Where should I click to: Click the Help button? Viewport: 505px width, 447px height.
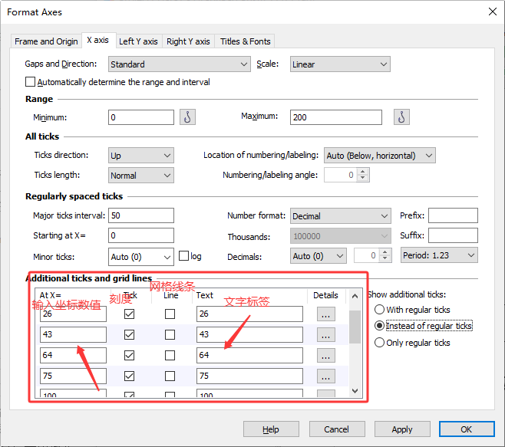point(271,429)
